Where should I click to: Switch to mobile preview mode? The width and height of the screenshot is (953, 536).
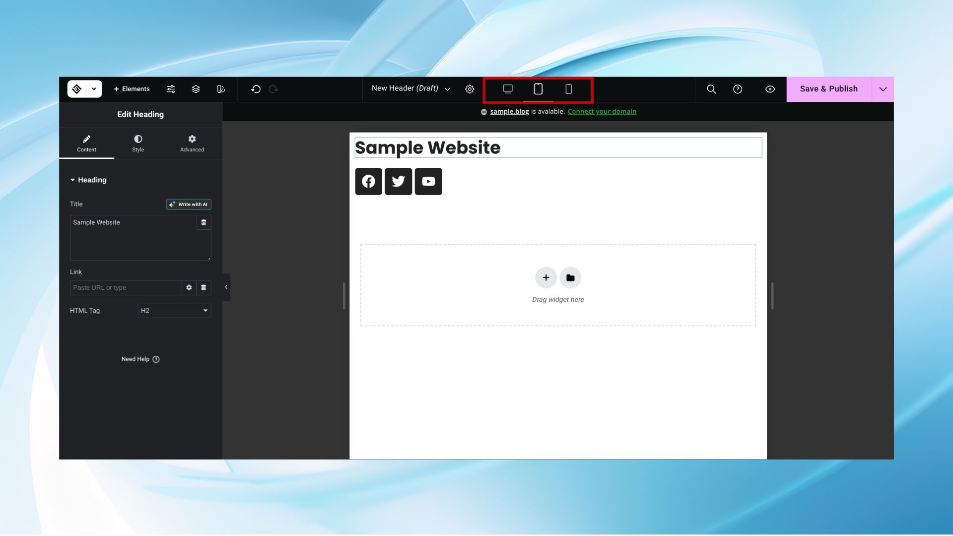click(569, 89)
